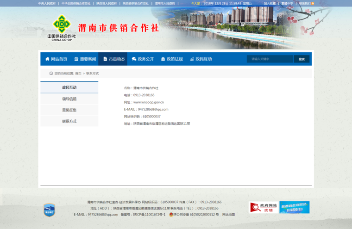This screenshot has width=352, height=229.
Task: Focus the 请输入关键字 search field
Action: (270, 59)
